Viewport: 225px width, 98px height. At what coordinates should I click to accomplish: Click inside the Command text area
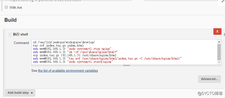(124, 52)
